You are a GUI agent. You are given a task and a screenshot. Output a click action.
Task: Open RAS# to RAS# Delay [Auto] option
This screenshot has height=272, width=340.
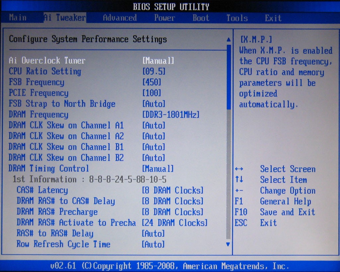pos(153,234)
